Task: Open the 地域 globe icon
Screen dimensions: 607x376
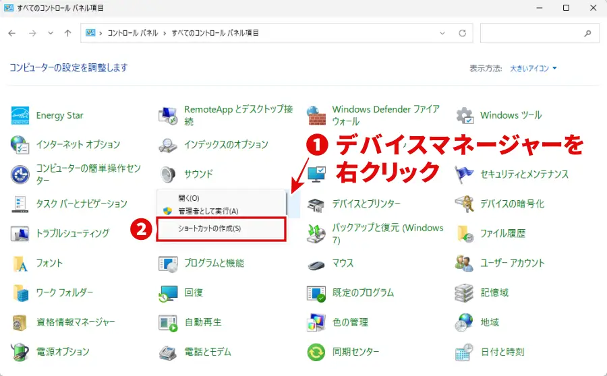Action: point(464,322)
